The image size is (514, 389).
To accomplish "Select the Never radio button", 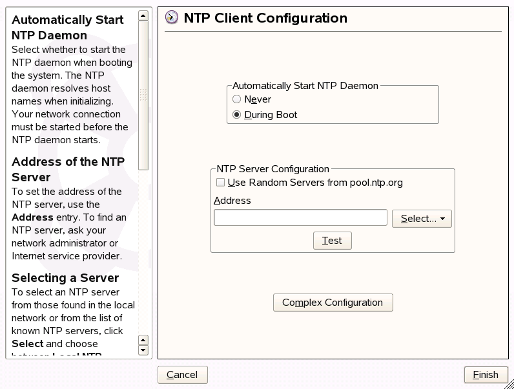I will [237, 99].
